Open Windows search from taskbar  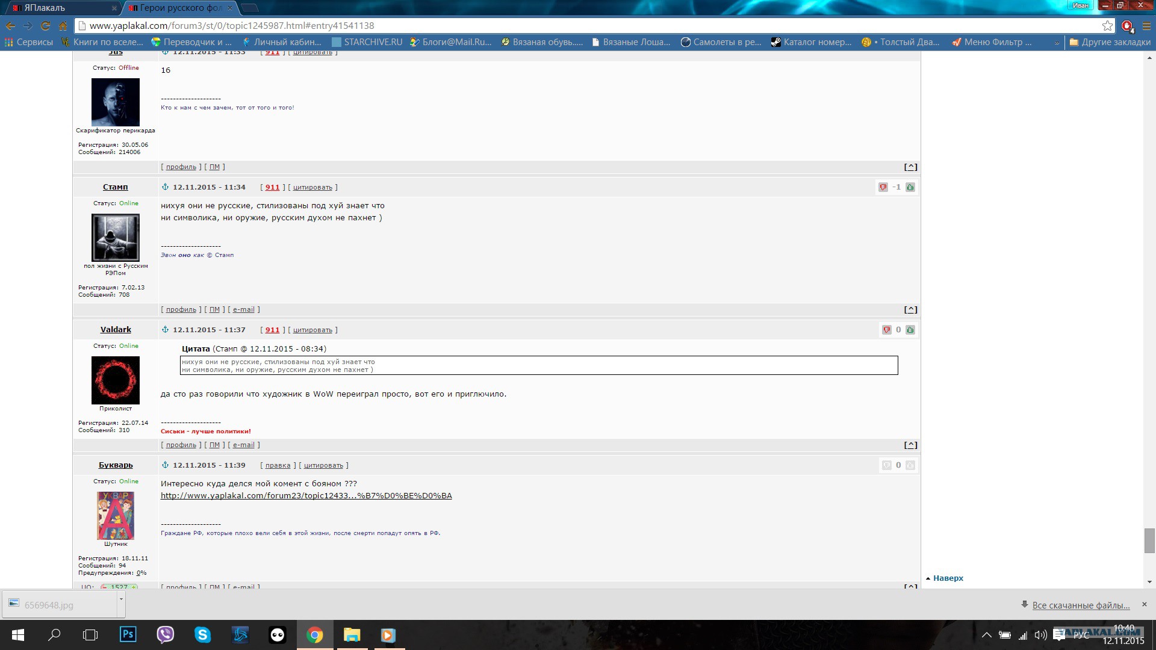[54, 635]
